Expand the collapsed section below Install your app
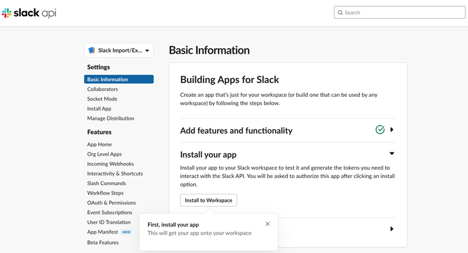This screenshot has width=468, height=253. tap(392, 229)
